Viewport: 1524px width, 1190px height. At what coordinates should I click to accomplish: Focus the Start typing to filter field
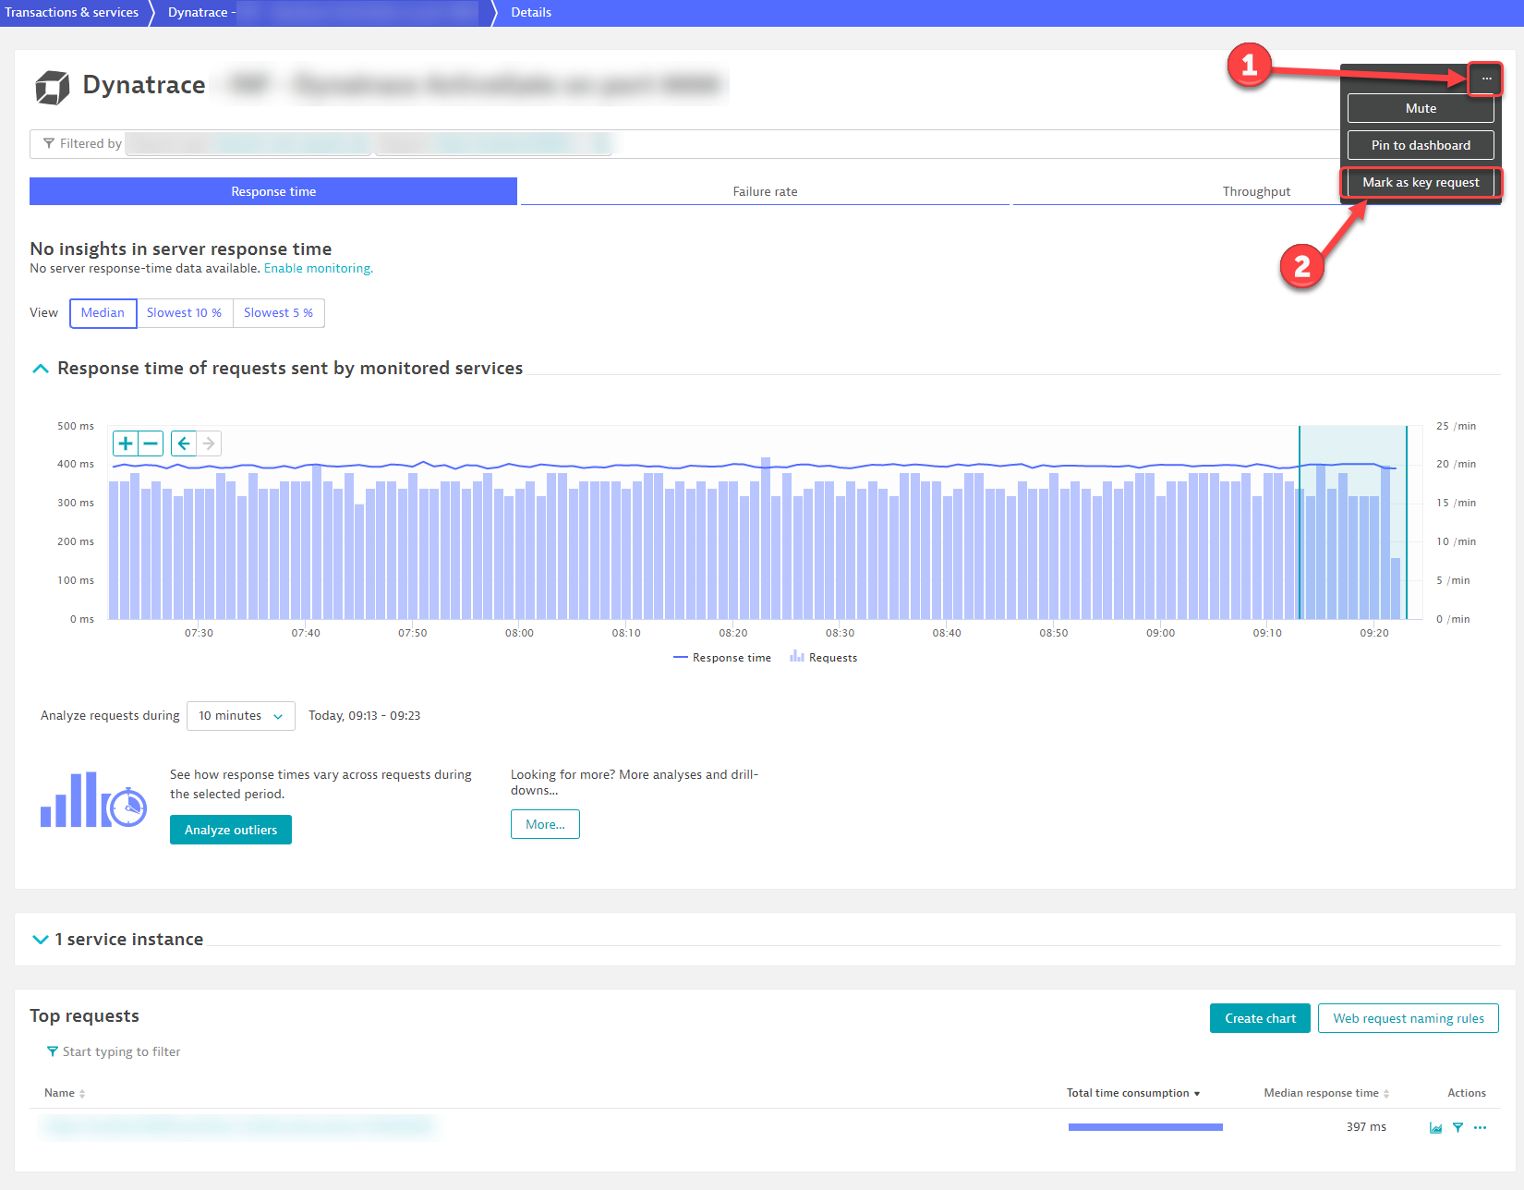coord(121,1051)
